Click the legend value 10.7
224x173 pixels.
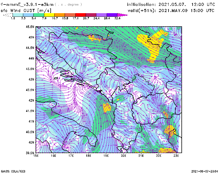(x=55, y=18)
